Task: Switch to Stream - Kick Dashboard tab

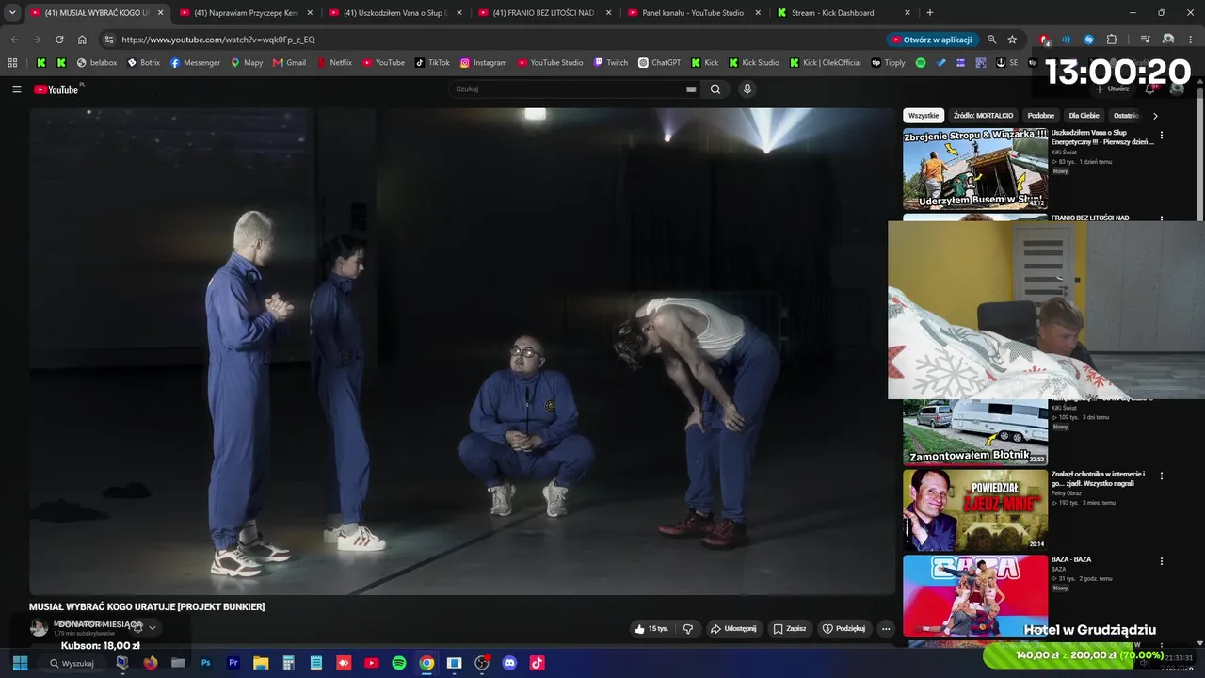Action: coord(843,13)
